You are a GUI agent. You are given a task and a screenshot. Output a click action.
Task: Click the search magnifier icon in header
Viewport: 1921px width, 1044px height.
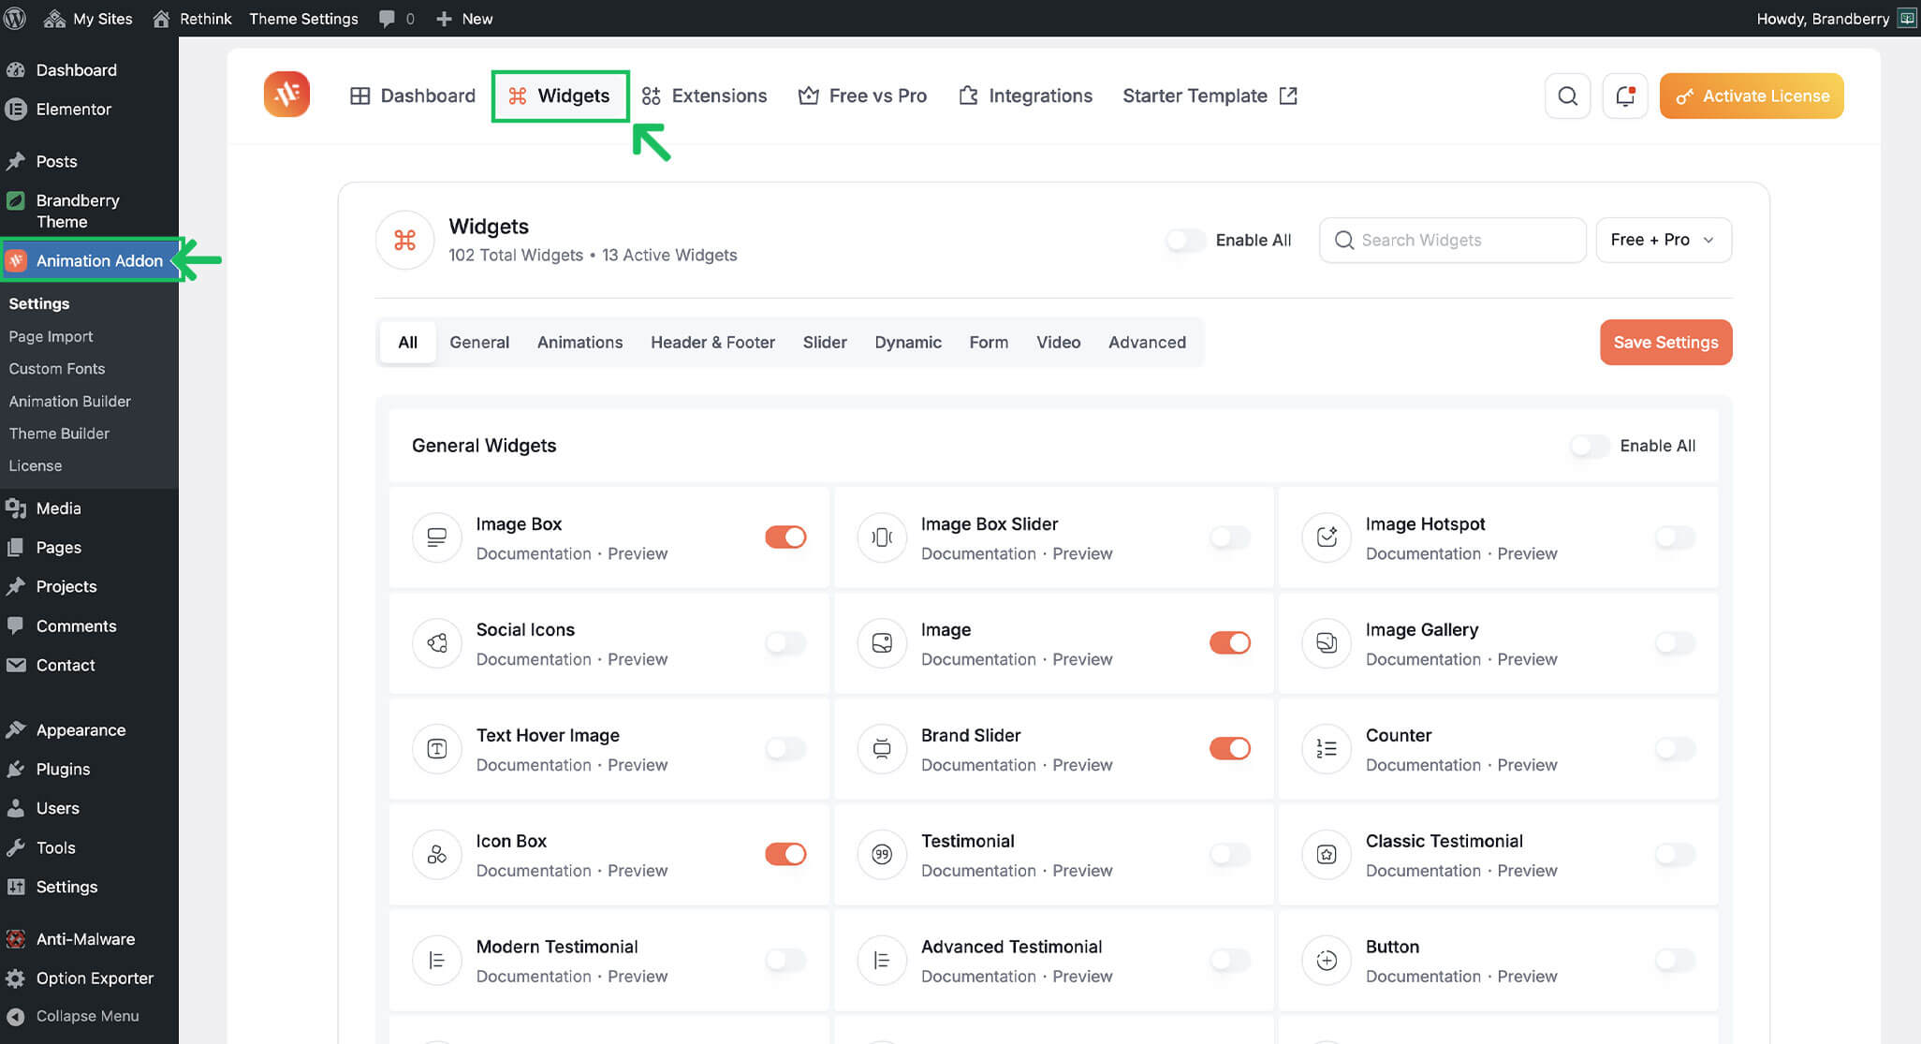pos(1567,96)
